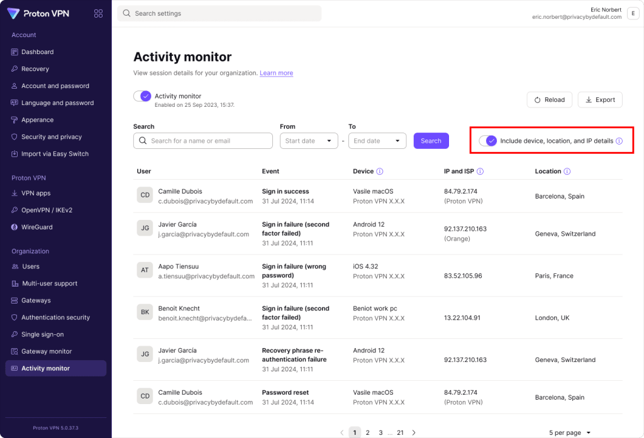The width and height of the screenshot is (644, 438).
Task: Click the Event column header
Action: 270,171
